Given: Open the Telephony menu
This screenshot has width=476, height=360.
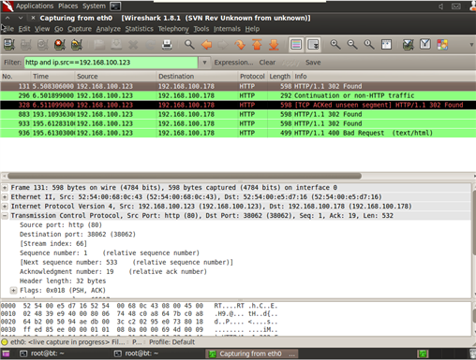Looking at the screenshot, I should point(173,29).
